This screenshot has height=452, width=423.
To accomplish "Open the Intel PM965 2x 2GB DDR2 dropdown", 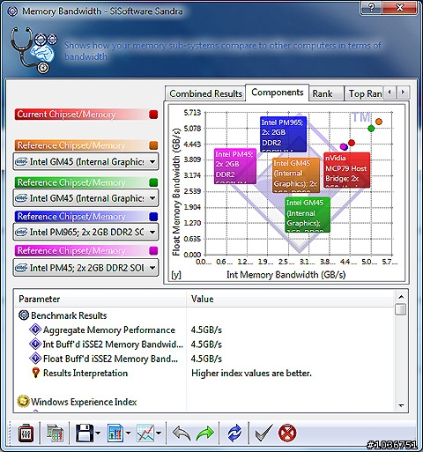I will (x=85, y=232).
